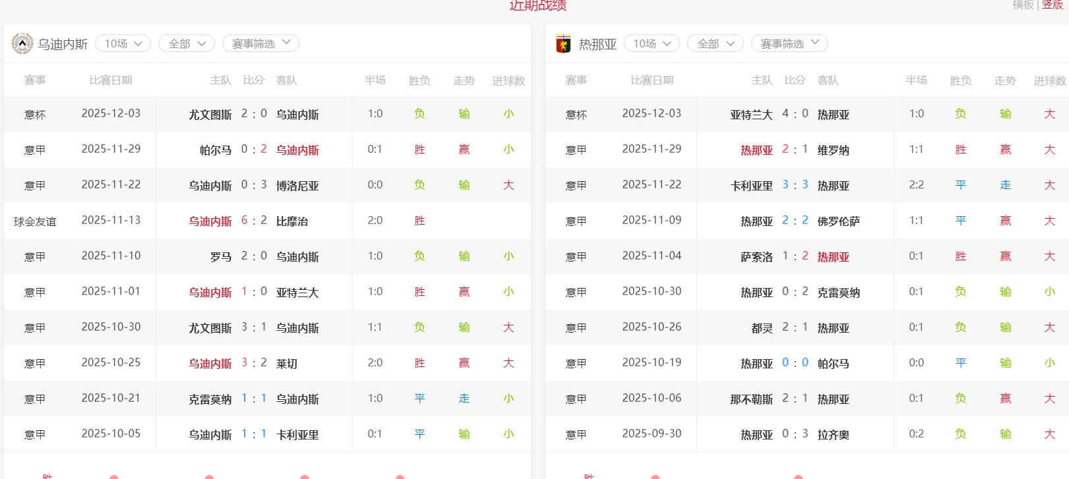
Task: Open 萨索洛 team link
Action: tap(756, 257)
